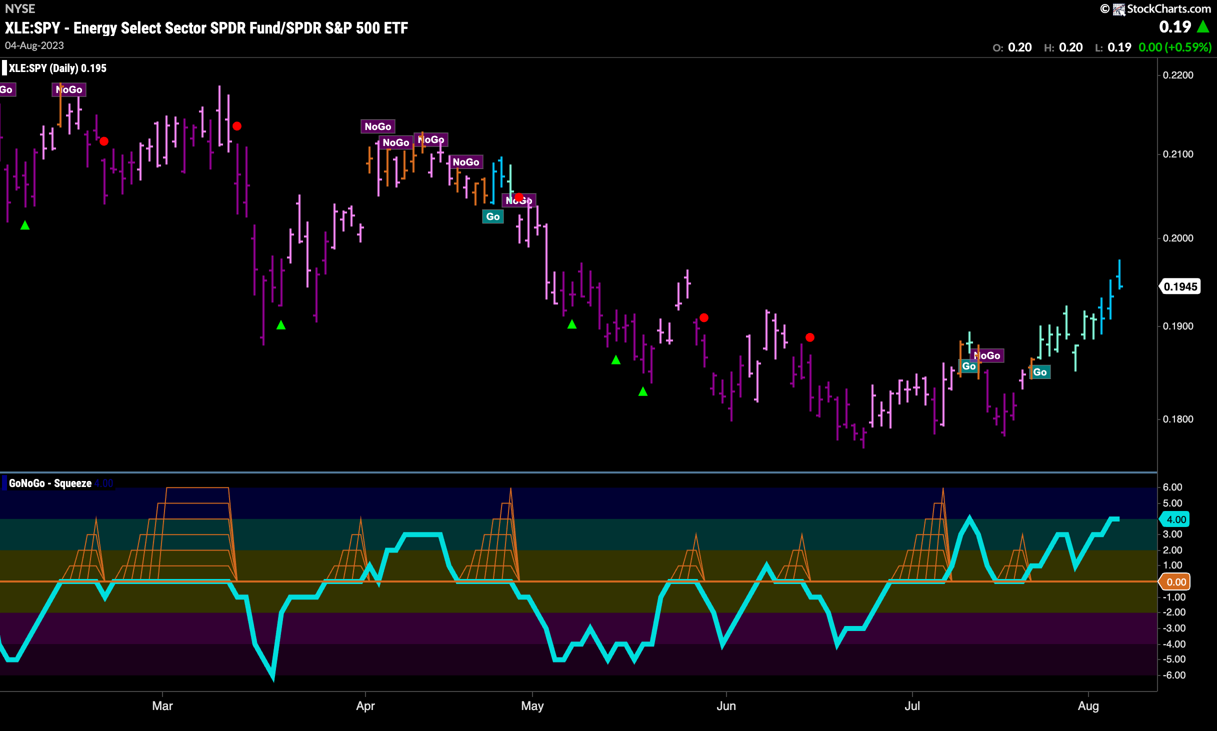Click the XLE:SPY (Daily) 0.195 legend
The width and height of the screenshot is (1217, 731).
[57, 68]
